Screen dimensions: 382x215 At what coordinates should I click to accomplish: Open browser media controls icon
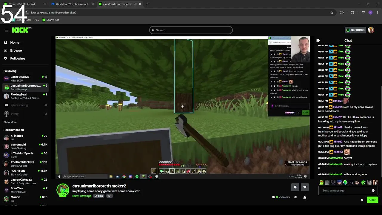click(x=363, y=13)
